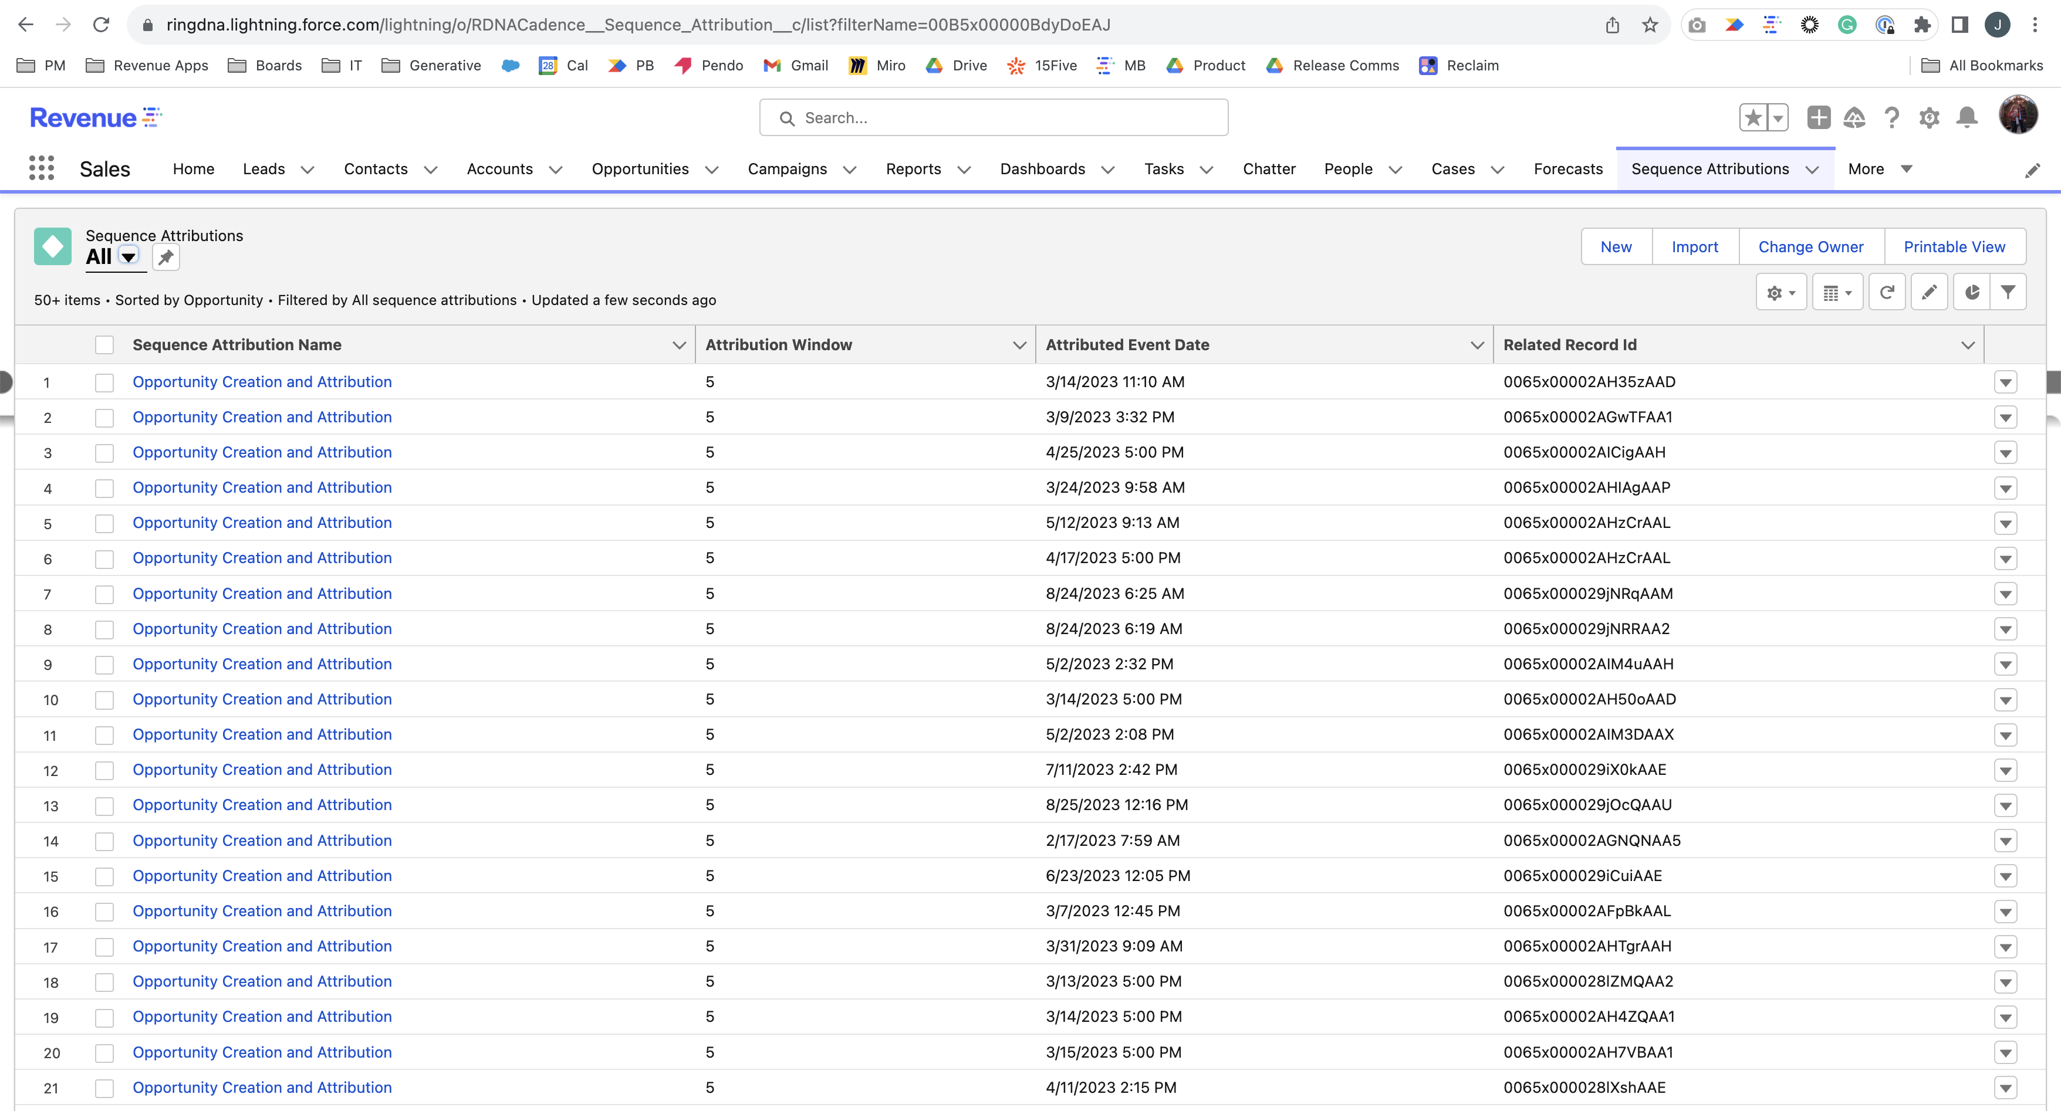Open the All list view selector dropdown
This screenshot has height=1111, width=2061.
pyautogui.click(x=128, y=258)
